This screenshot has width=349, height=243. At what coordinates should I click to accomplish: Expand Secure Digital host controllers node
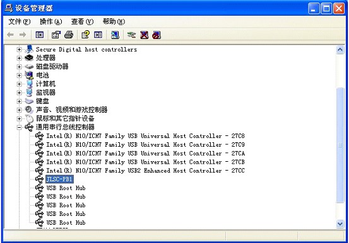click(x=19, y=49)
